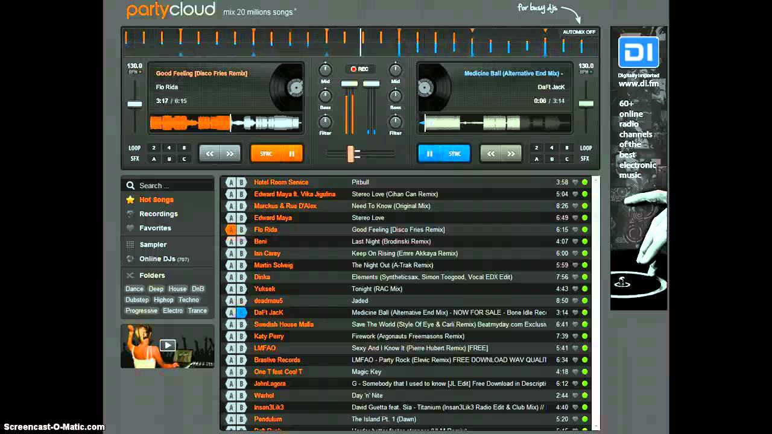Click right deck Filter knob
The height and width of the screenshot is (434, 772).
(x=395, y=122)
